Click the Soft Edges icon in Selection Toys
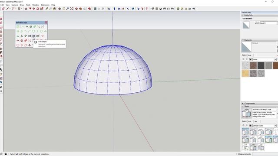 [x=33, y=36]
